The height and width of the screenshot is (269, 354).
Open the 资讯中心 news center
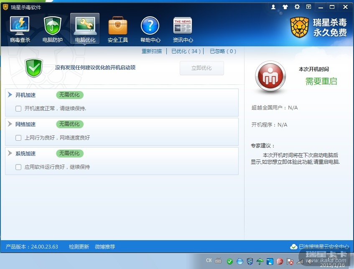coord(183,29)
